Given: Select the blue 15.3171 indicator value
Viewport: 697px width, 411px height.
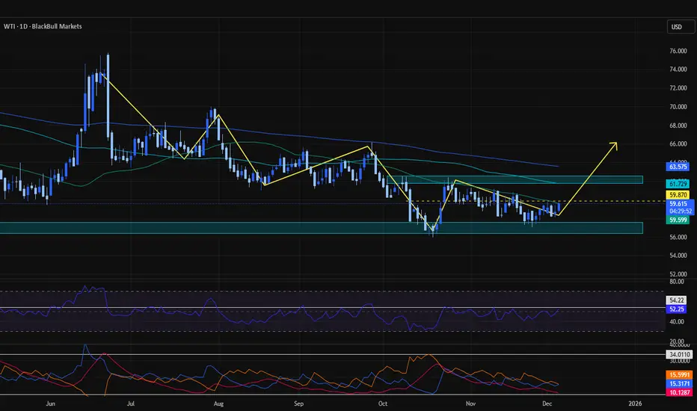Looking at the screenshot, I should (679, 384).
